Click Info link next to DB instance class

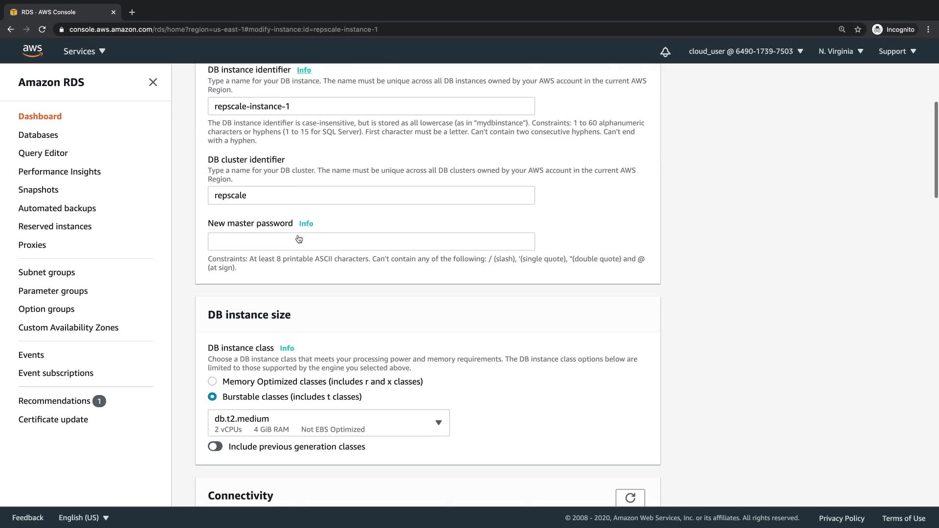coord(287,348)
